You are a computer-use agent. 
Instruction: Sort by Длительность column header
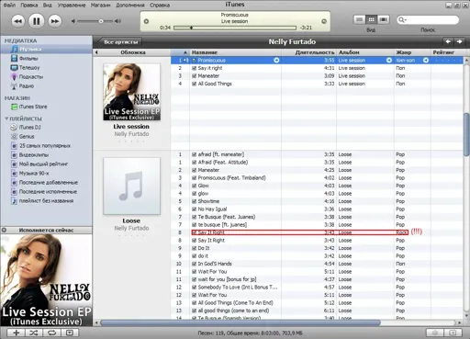tap(308, 52)
